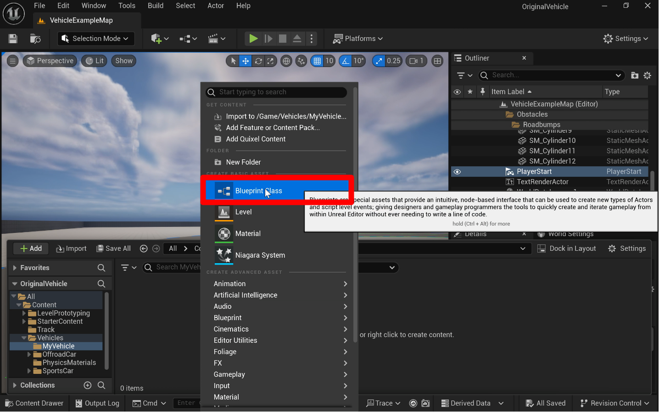Open the viewport hamburger options menu

[12, 61]
